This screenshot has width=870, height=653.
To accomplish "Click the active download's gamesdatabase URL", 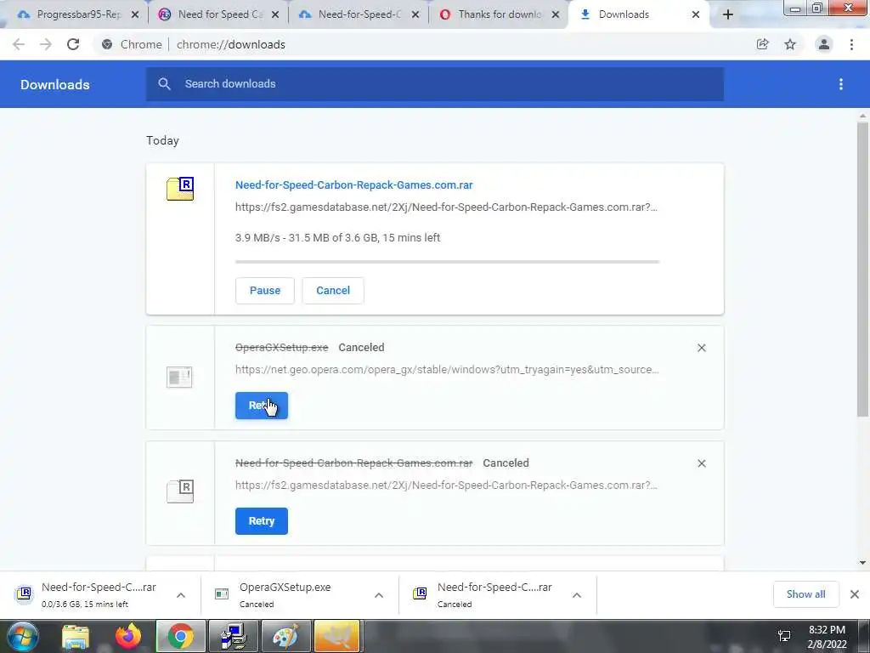I will tap(446, 207).
